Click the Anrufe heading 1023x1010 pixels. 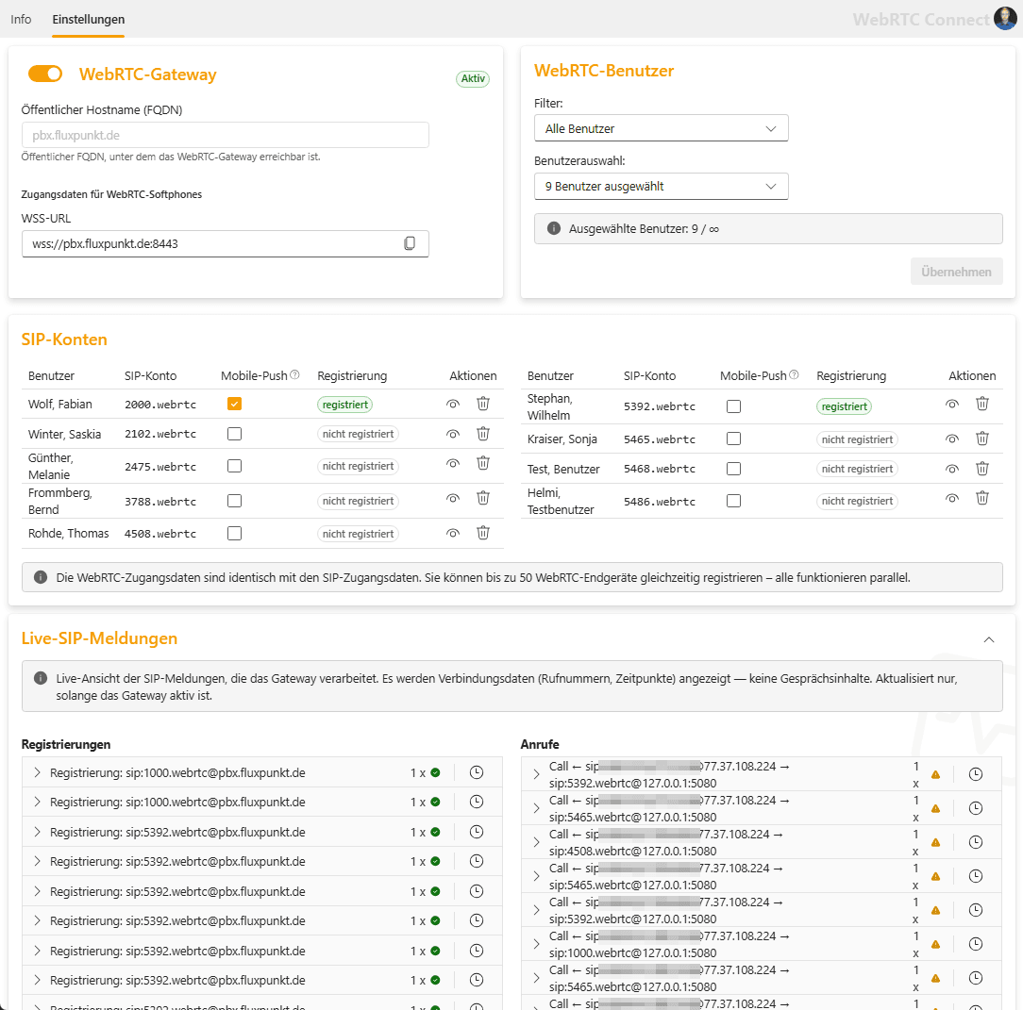[x=540, y=744]
